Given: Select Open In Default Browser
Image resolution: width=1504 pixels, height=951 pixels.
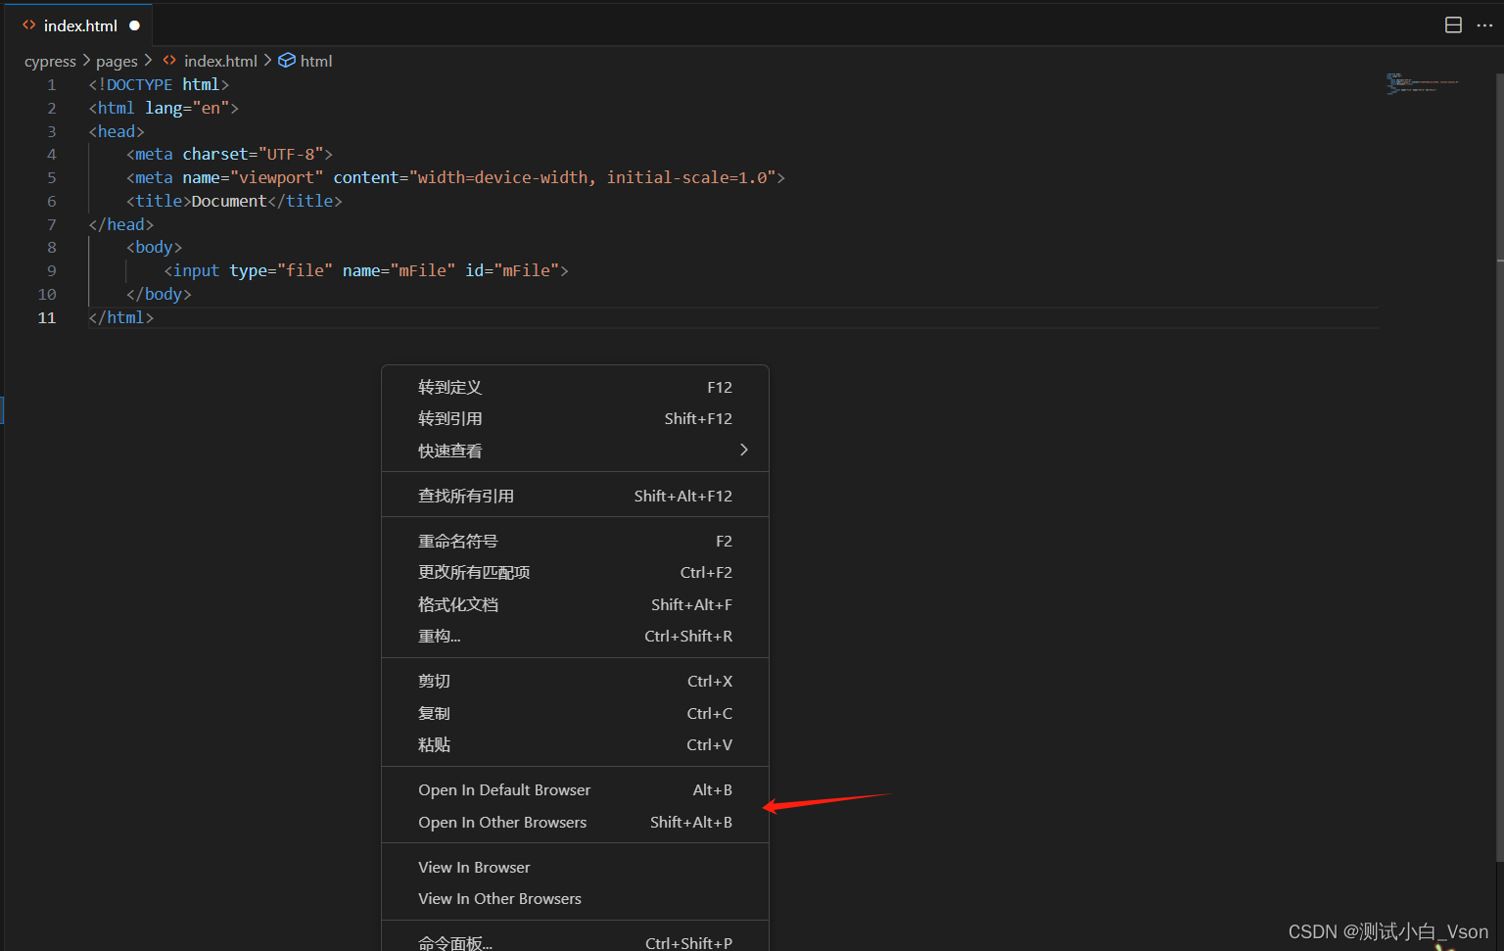Looking at the screenshot, I should coord(575,789).
